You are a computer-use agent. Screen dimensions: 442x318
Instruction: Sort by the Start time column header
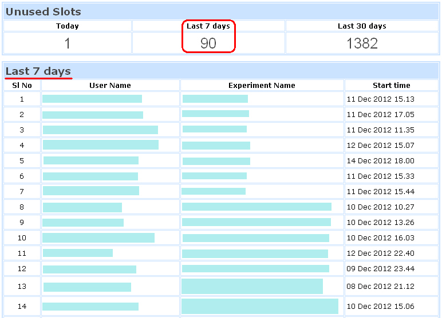point(391,85)
